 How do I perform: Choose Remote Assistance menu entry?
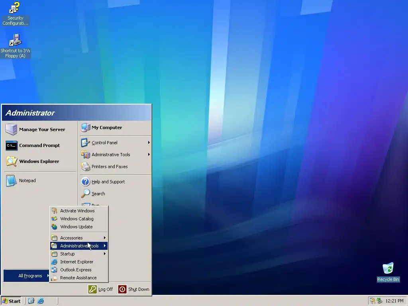79,278
